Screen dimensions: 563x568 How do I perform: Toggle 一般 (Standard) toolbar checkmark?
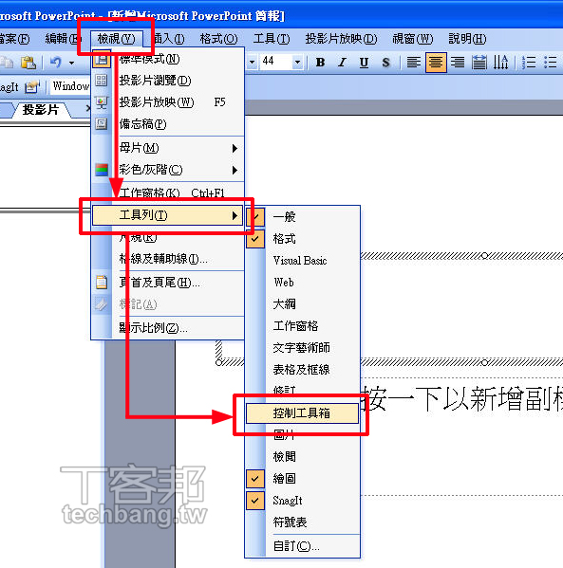pos(255,217)
